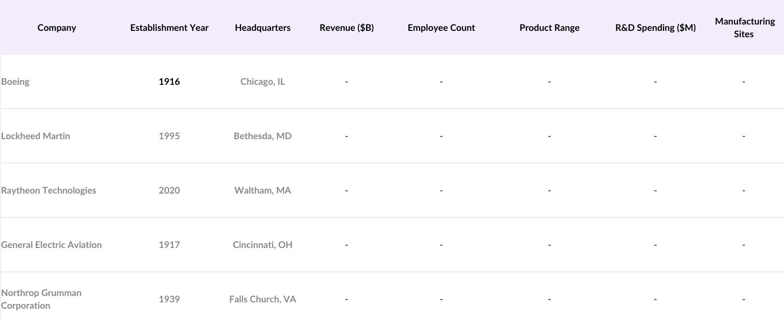Click the Northrop Grumman Corporation cell
Screen dimensions: 784x320
(41, 299)
